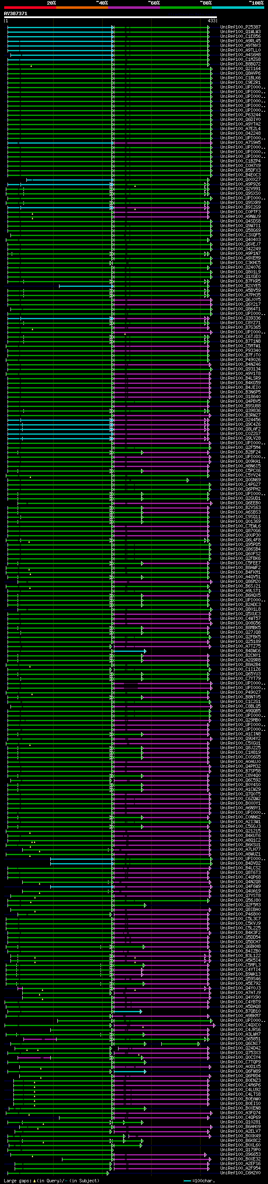Click the cyan ~100% identity legend bar
268x1184 pixels.
tap(238, 8)
